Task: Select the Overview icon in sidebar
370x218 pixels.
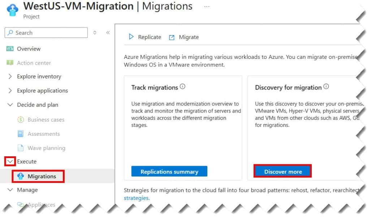Action: click(10, 49)
